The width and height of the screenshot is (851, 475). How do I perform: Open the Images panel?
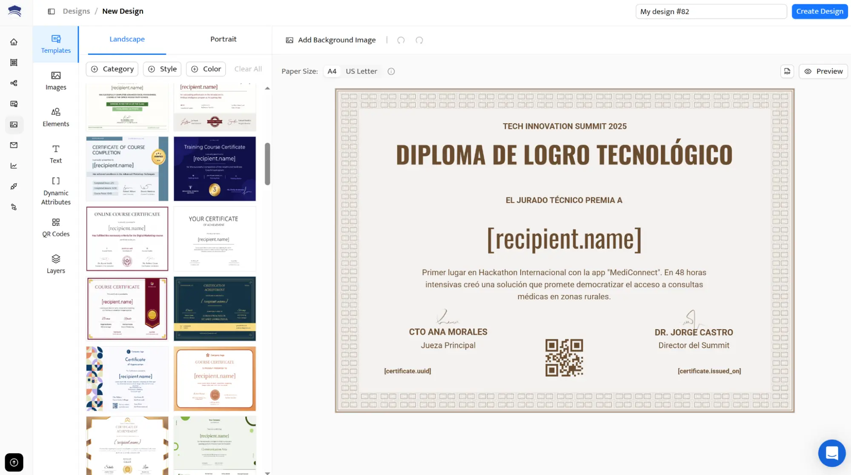(x=56, y=81)
